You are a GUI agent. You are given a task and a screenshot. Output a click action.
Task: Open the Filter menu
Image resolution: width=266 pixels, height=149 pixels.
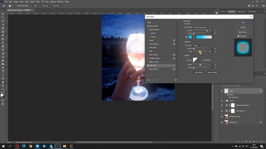point(38,2)
